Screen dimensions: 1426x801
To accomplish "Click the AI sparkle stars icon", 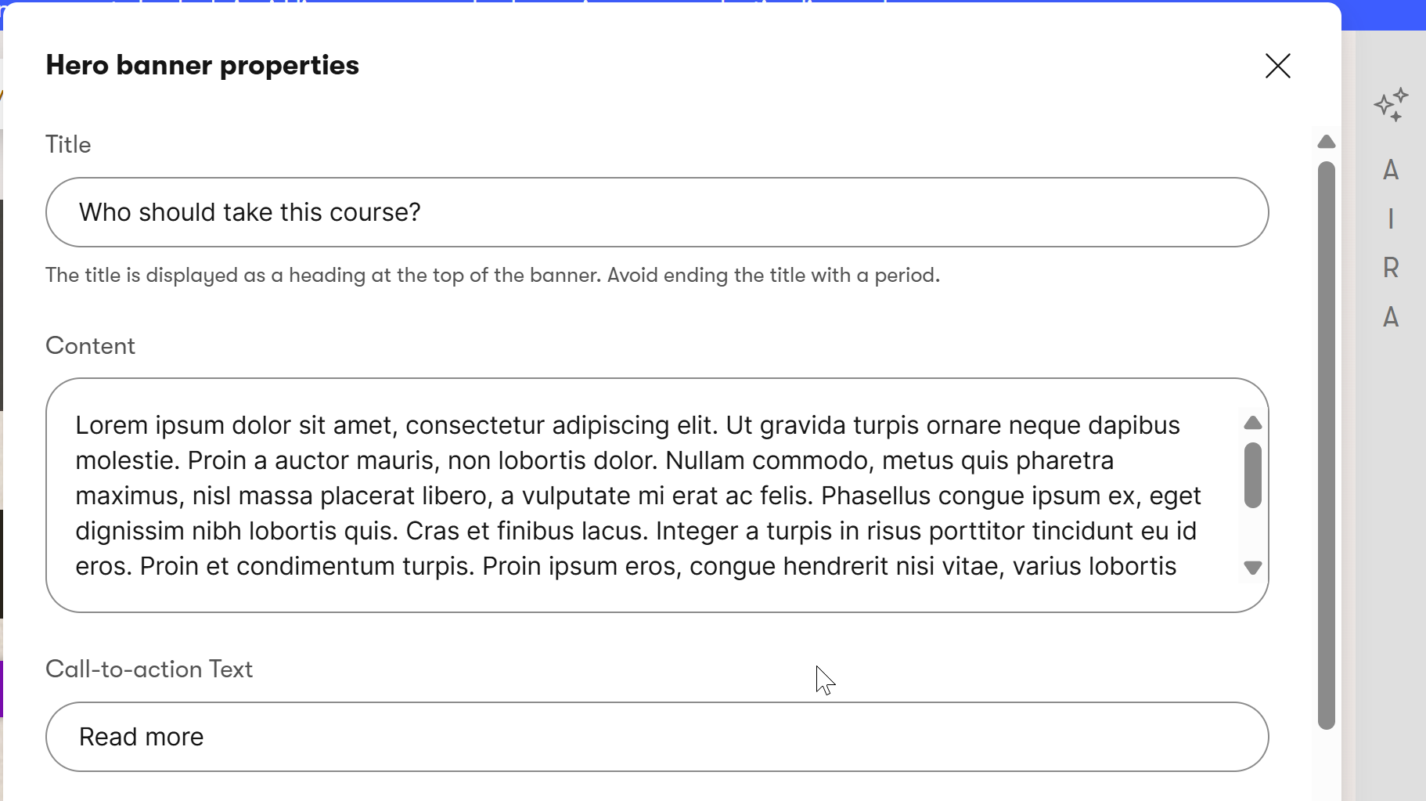I will point(1391,105).
